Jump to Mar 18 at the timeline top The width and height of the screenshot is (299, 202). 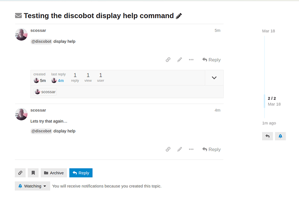[269, 31]
